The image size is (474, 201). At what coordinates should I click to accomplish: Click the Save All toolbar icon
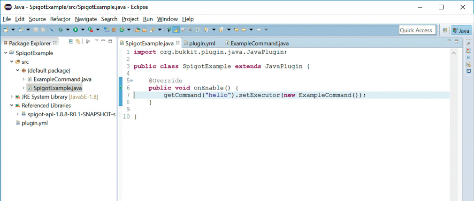click(x=43, y=30)
